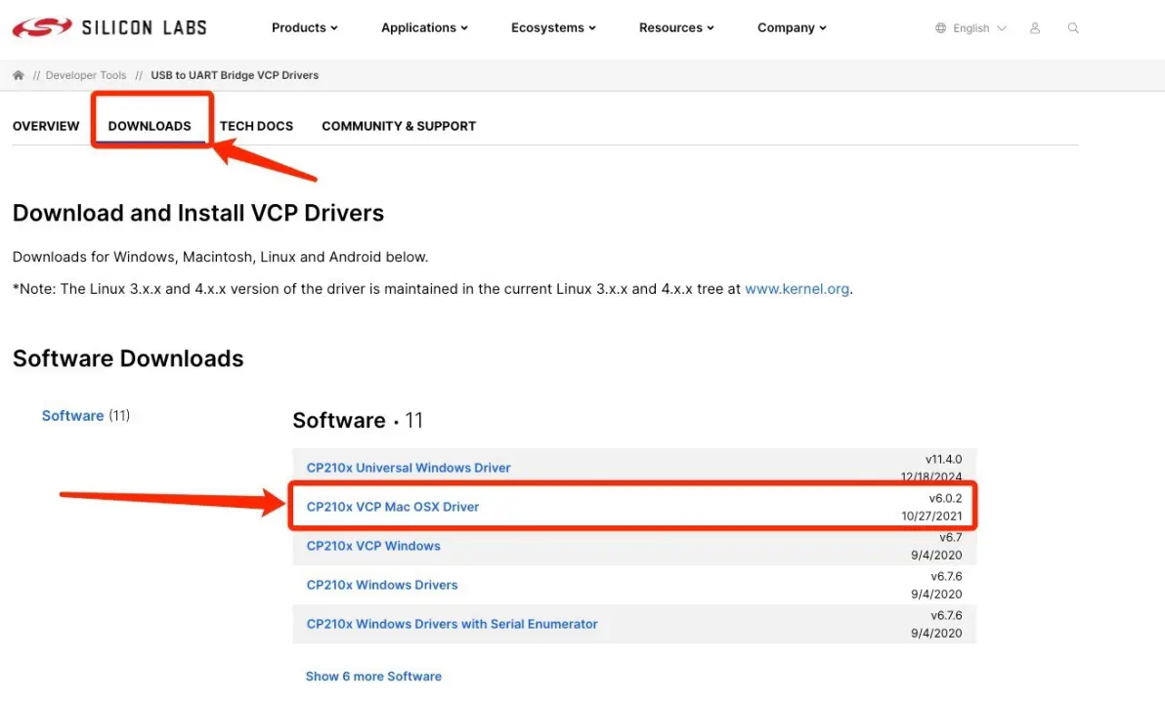Image resolution: width=1165 pixels, height=702 pixels.
Task: Click the home icon in breadcrumb
Action: tap(19, 75)
